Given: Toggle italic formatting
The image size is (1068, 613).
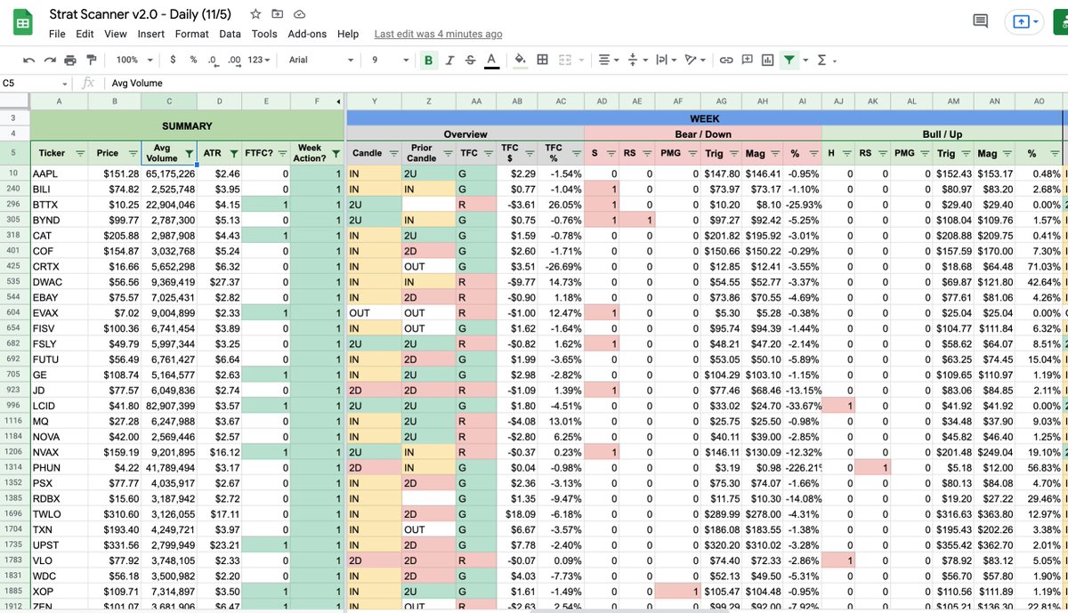Looking at the screenshot, I should pos(449,60).
